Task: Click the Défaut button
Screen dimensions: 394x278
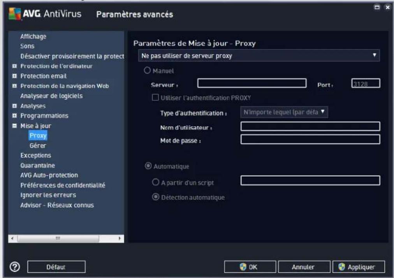Action: (x=56, y=267)
